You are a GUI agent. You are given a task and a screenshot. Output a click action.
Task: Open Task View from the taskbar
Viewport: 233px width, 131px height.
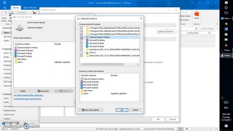point(226,13)
